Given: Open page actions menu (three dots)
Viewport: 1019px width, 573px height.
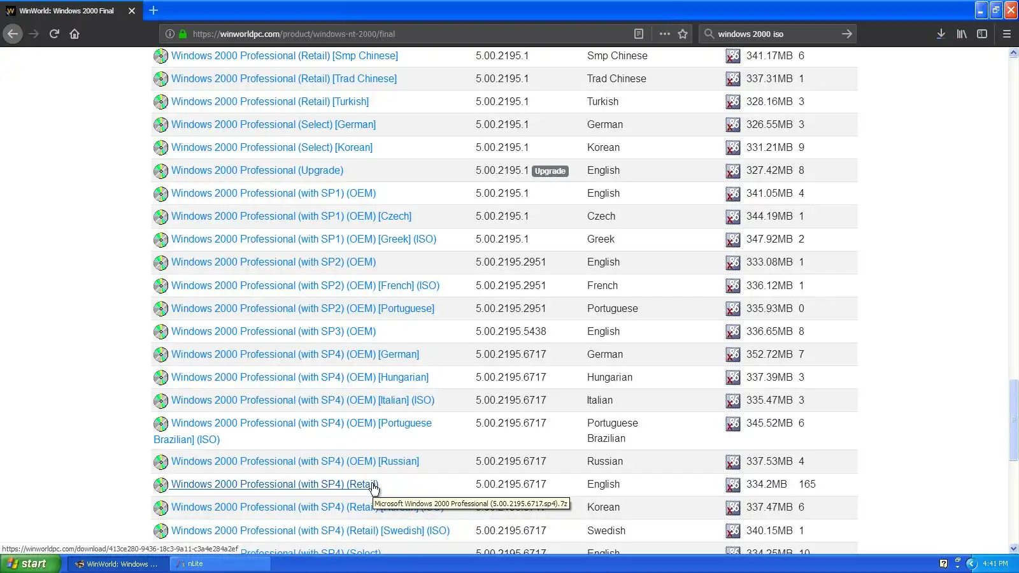Looking at the screenshot, I should [664, 34].
